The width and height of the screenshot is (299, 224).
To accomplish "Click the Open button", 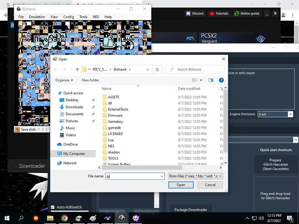I will [x=181, y=185].
